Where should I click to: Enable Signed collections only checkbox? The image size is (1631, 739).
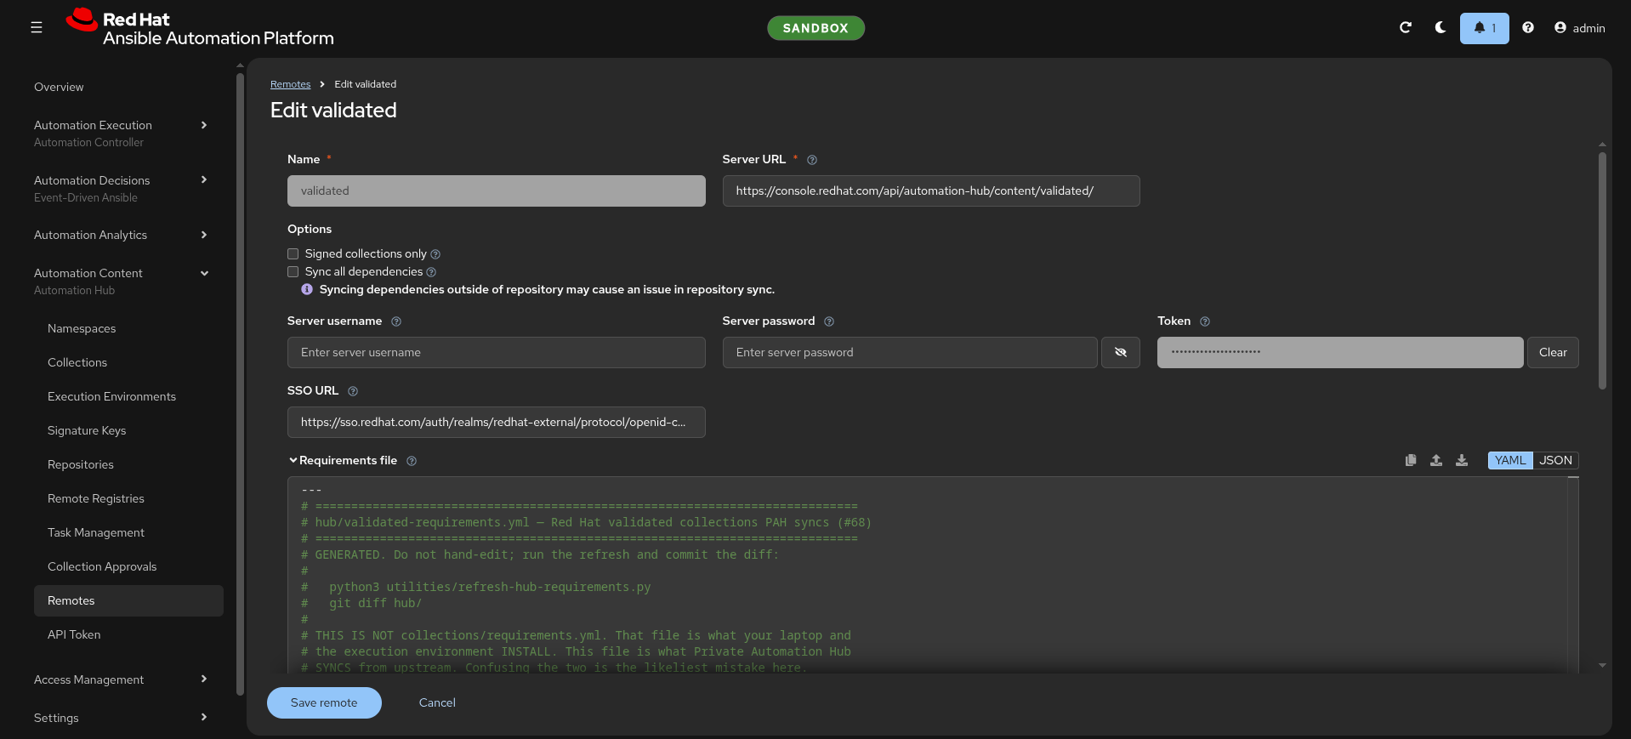[293, 253]
